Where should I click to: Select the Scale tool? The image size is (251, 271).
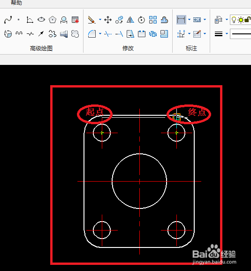pos(164,34)
